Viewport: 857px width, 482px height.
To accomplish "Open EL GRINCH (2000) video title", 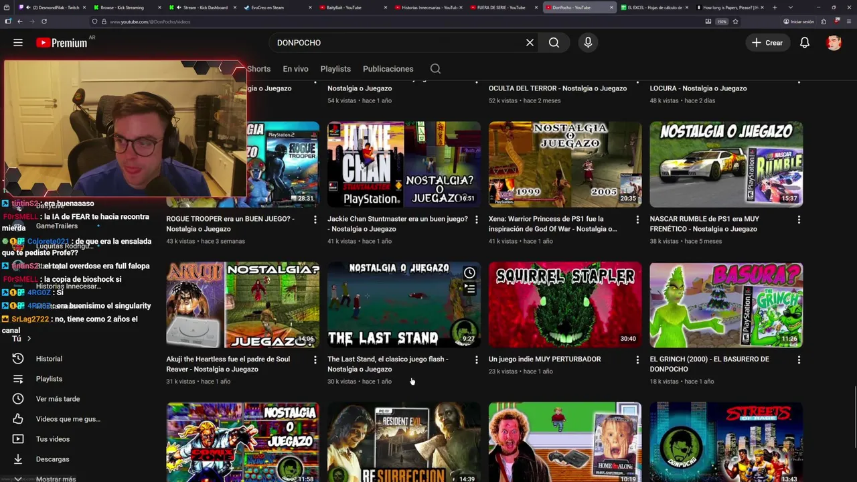I will [x=709, y=364].
